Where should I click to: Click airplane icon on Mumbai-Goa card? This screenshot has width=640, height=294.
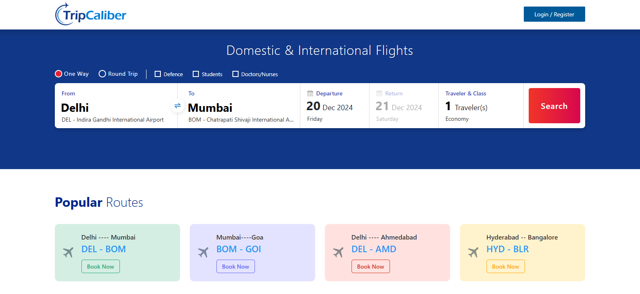click(203, 252)
